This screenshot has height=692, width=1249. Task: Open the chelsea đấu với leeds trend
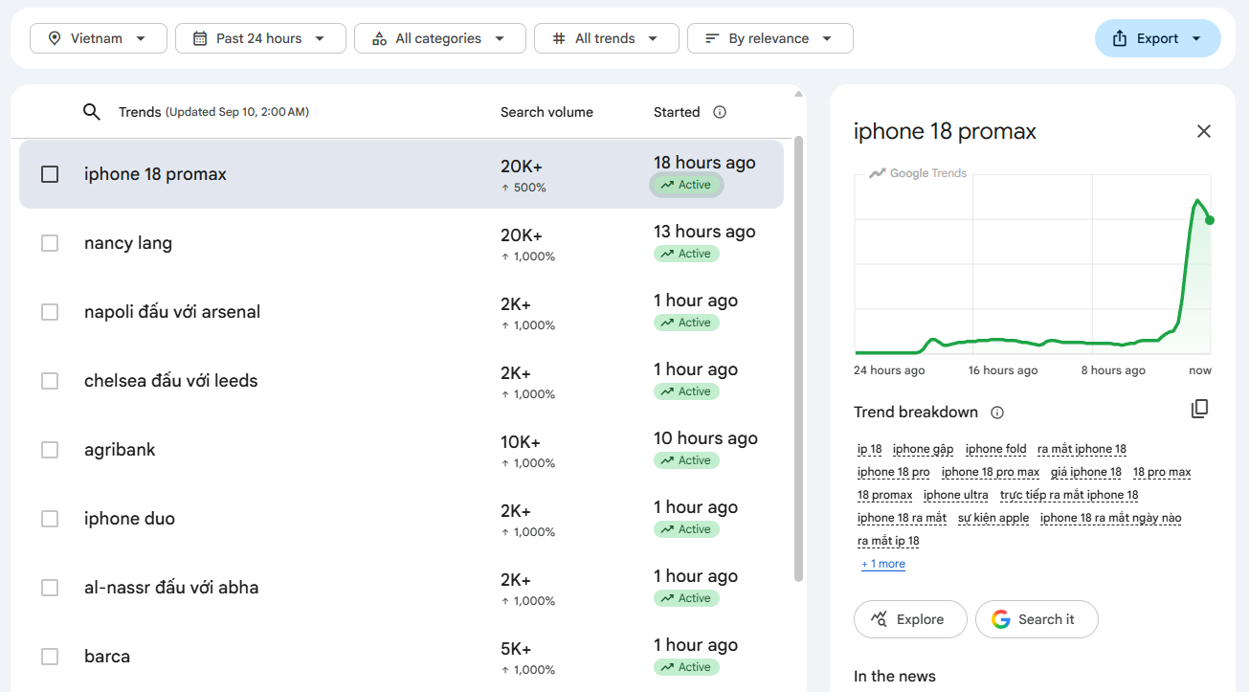click(401, 381)
